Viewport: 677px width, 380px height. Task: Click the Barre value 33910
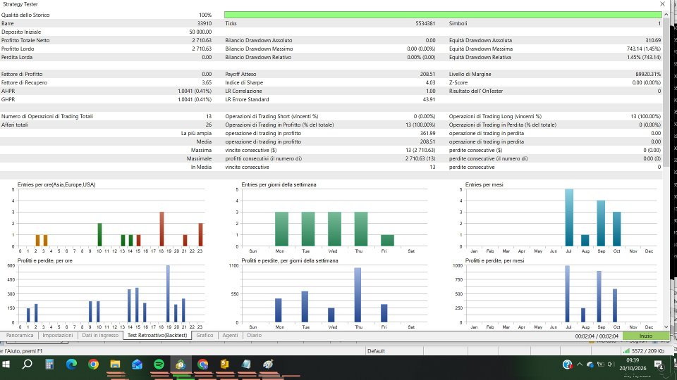(x=205, y=23)
